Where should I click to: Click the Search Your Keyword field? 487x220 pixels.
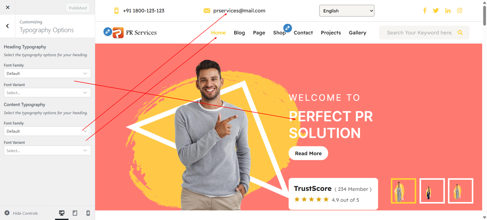420,32
